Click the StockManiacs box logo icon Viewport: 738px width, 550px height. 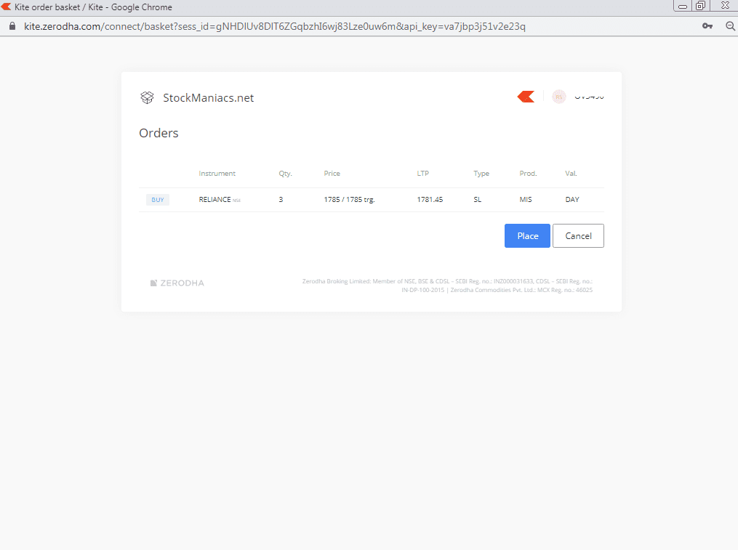[x=148, y=97]
